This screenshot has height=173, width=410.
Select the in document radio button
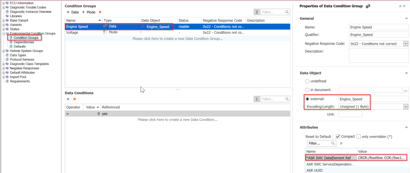(307, 90)
